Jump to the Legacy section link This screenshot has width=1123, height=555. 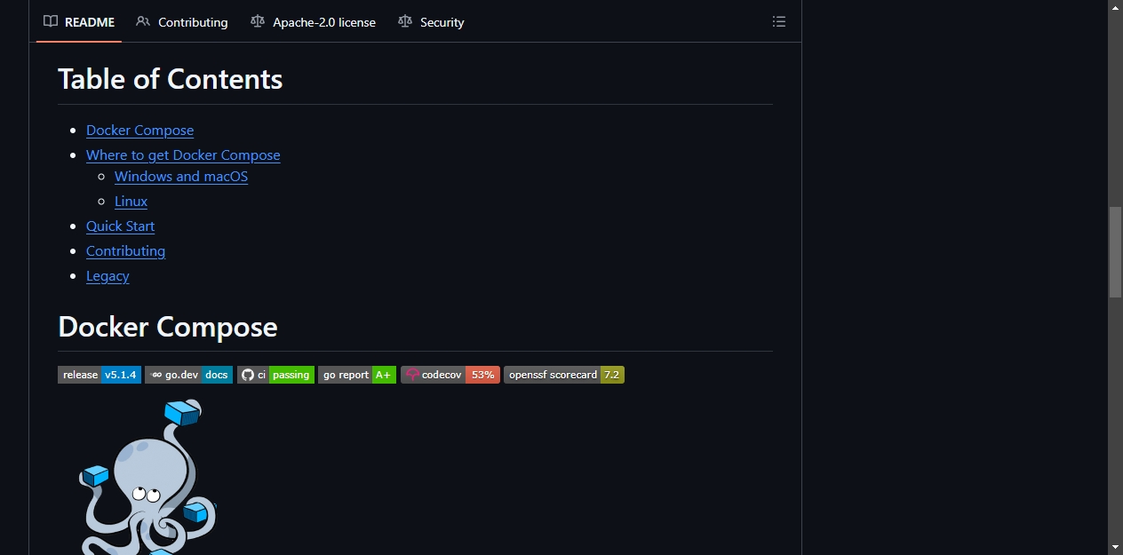(108, 276)
